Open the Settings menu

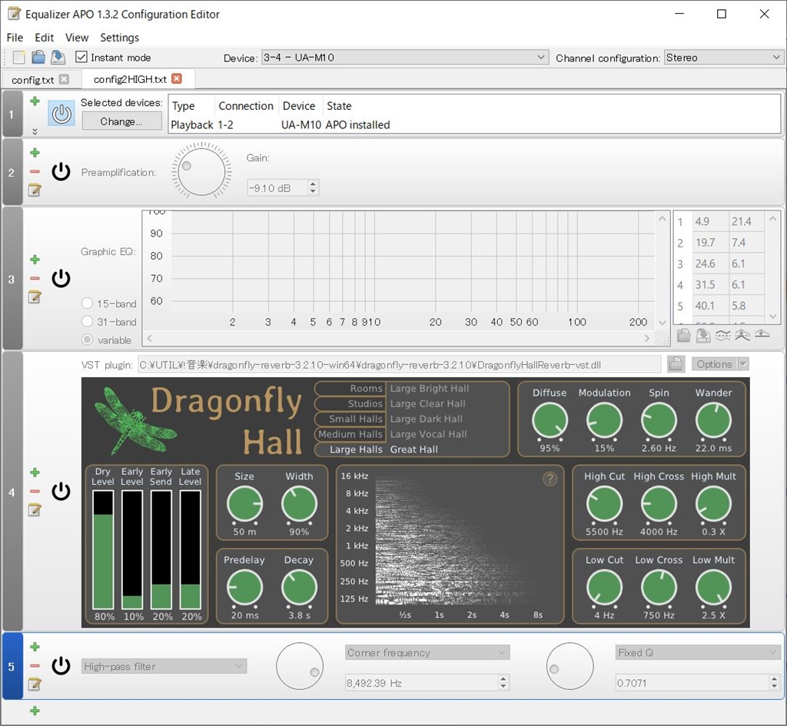coord(119,38)
